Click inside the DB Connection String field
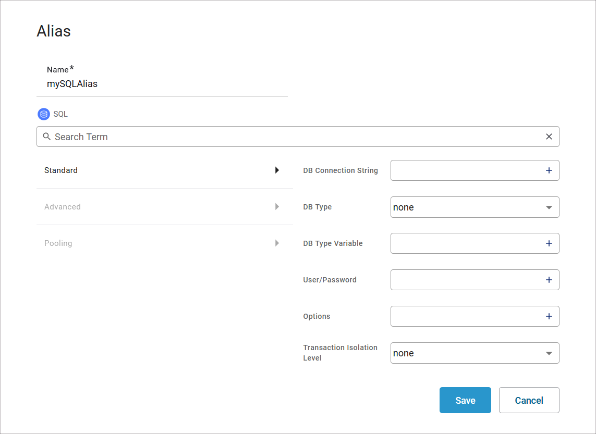596x434 pixels. [464, 170]
